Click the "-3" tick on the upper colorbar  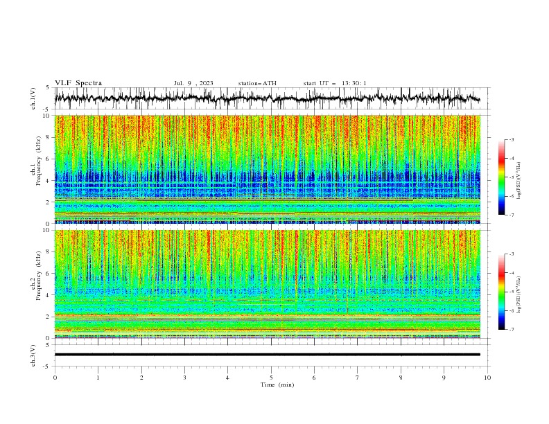tap(511, 139)
